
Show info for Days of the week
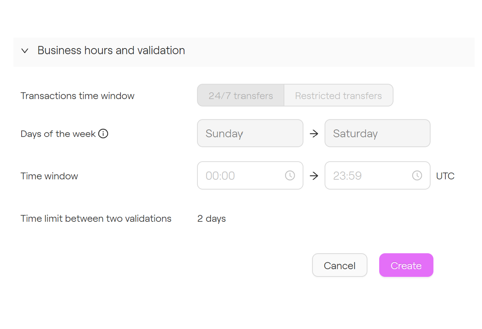click(104, 134)
